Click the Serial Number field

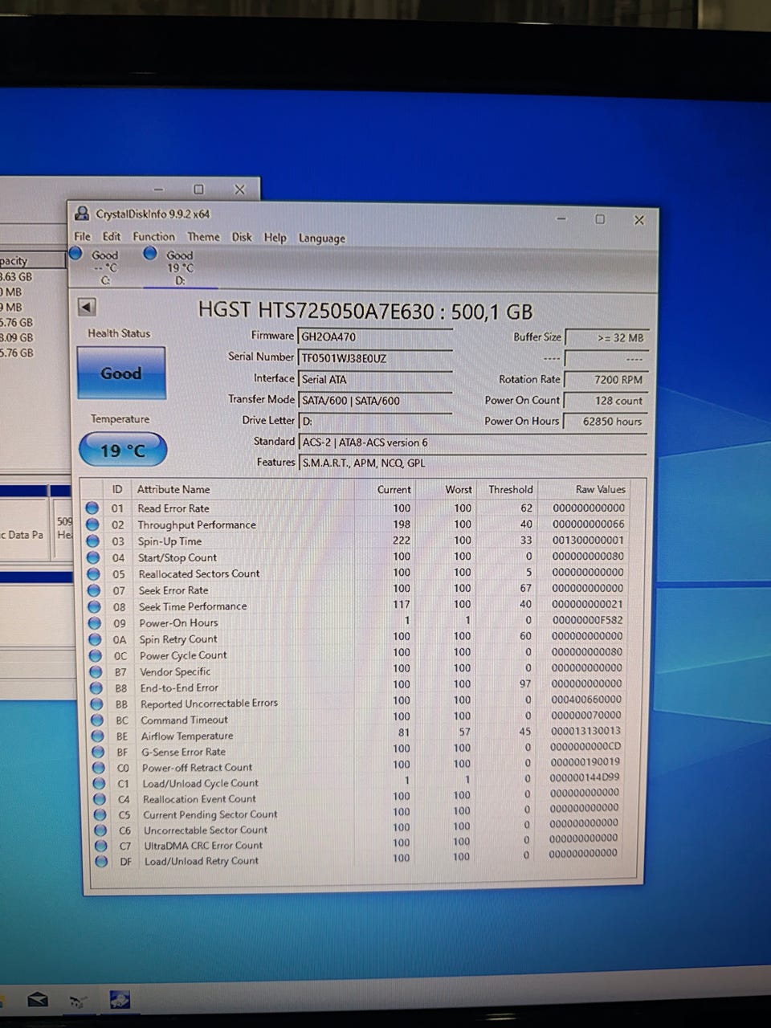tap(376, 358)
